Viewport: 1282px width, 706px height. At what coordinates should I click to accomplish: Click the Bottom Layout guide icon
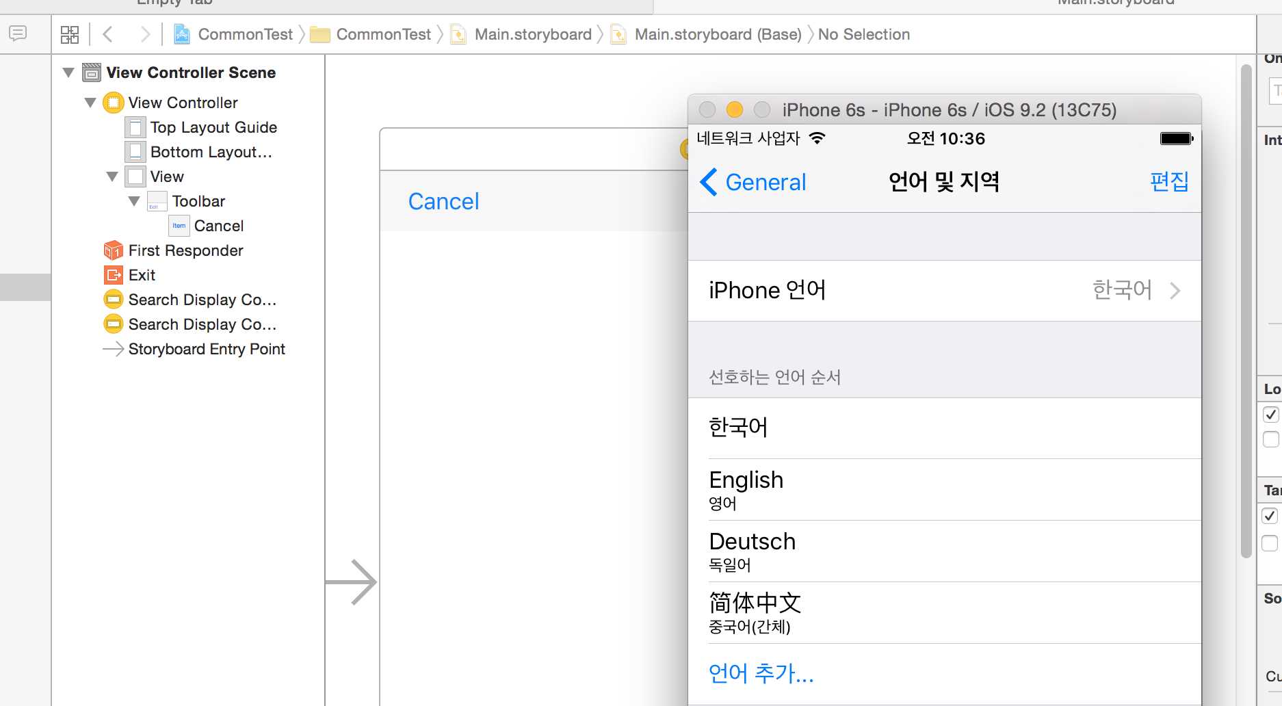click(x=135, y=152)
